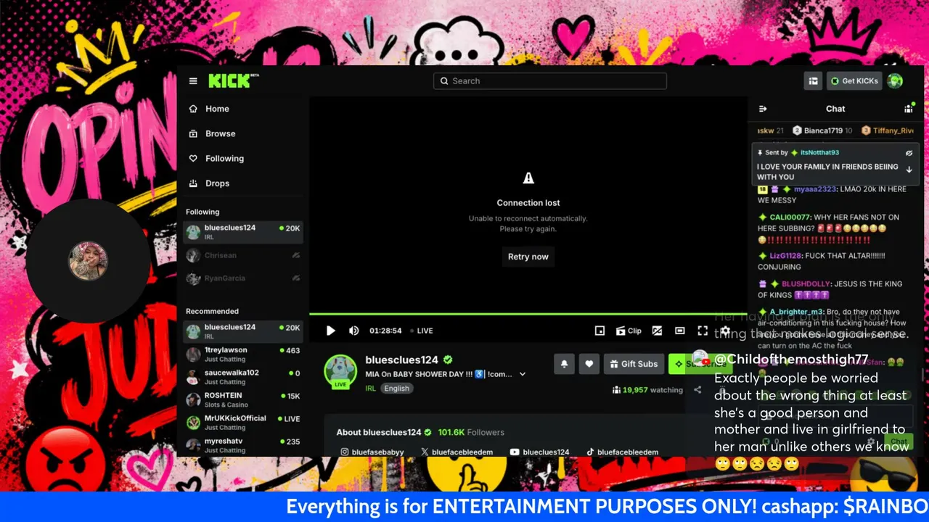Open recommended channel ROSHTEIN
The image size is (929, 522).
click(x=243, y=400)
